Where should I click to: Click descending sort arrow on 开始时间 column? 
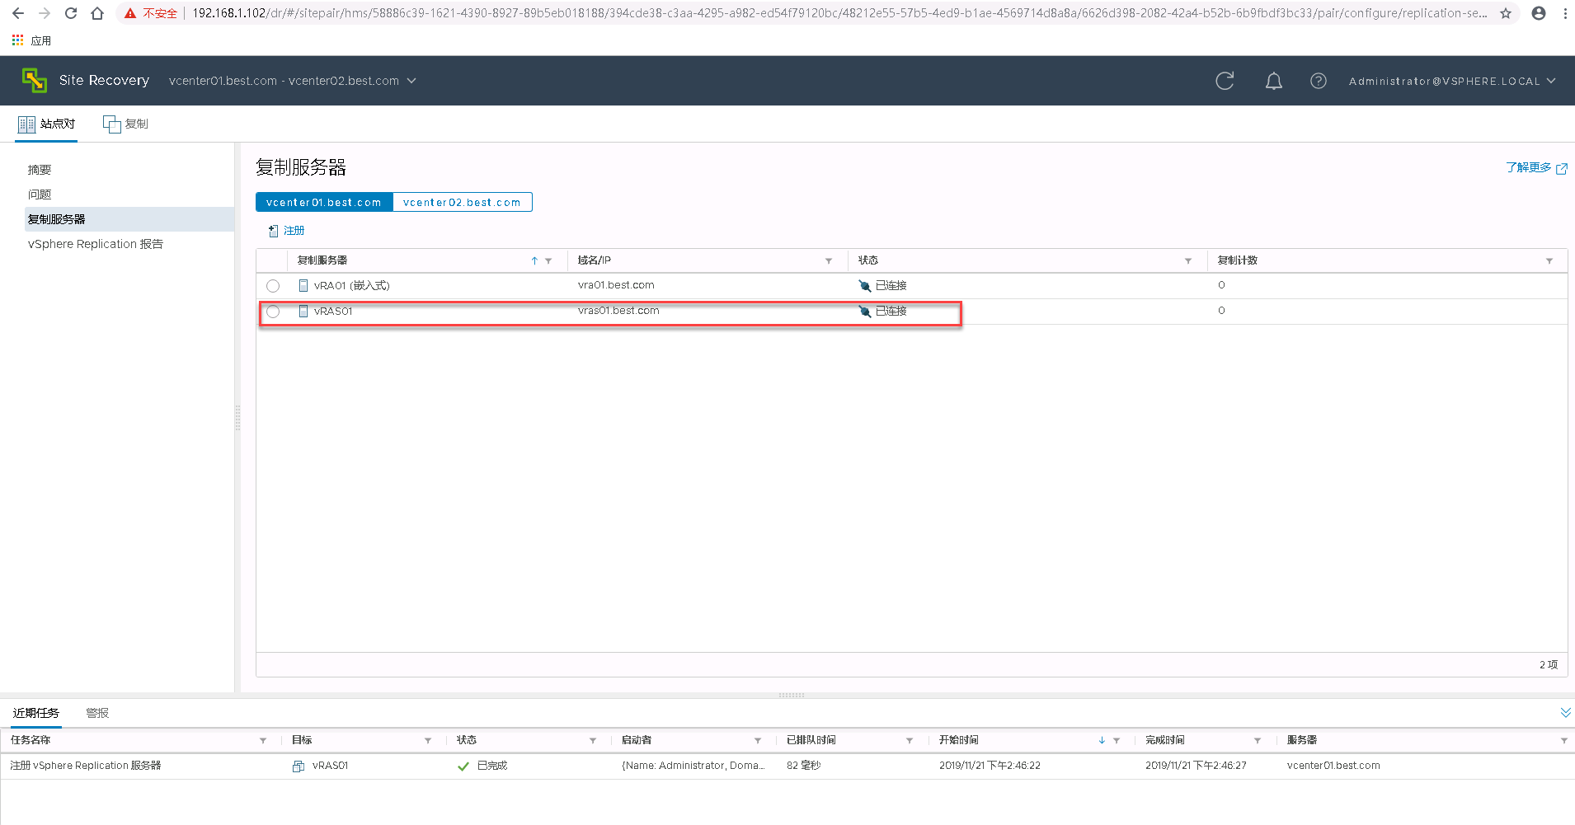[x=1102, y=740]
